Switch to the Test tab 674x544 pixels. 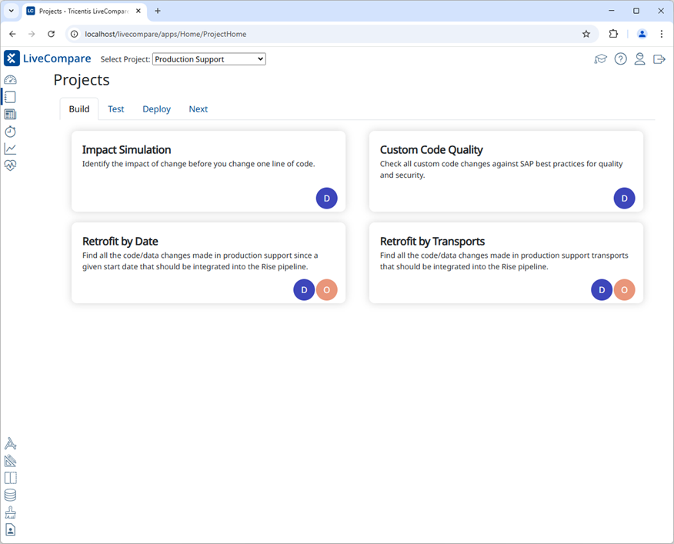[115, 109]
